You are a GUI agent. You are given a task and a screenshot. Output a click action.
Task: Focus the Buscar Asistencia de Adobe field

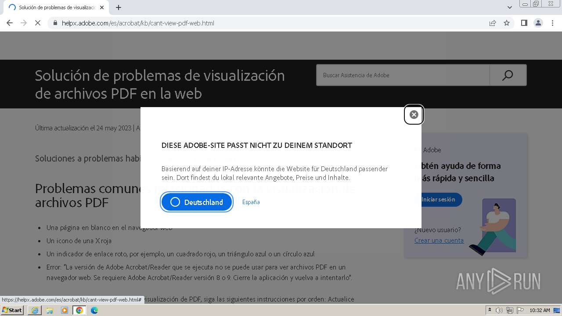coord(403,75)
